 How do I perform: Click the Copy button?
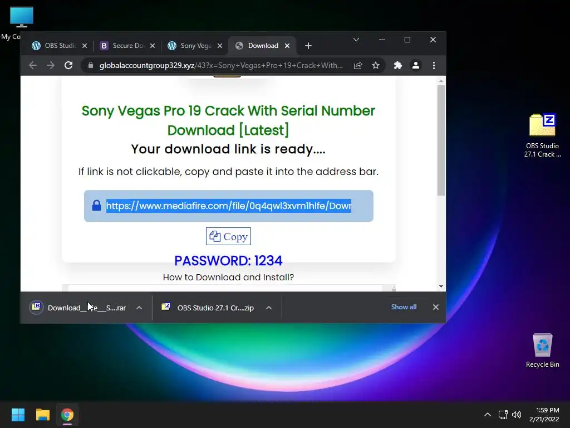[228, 236]
